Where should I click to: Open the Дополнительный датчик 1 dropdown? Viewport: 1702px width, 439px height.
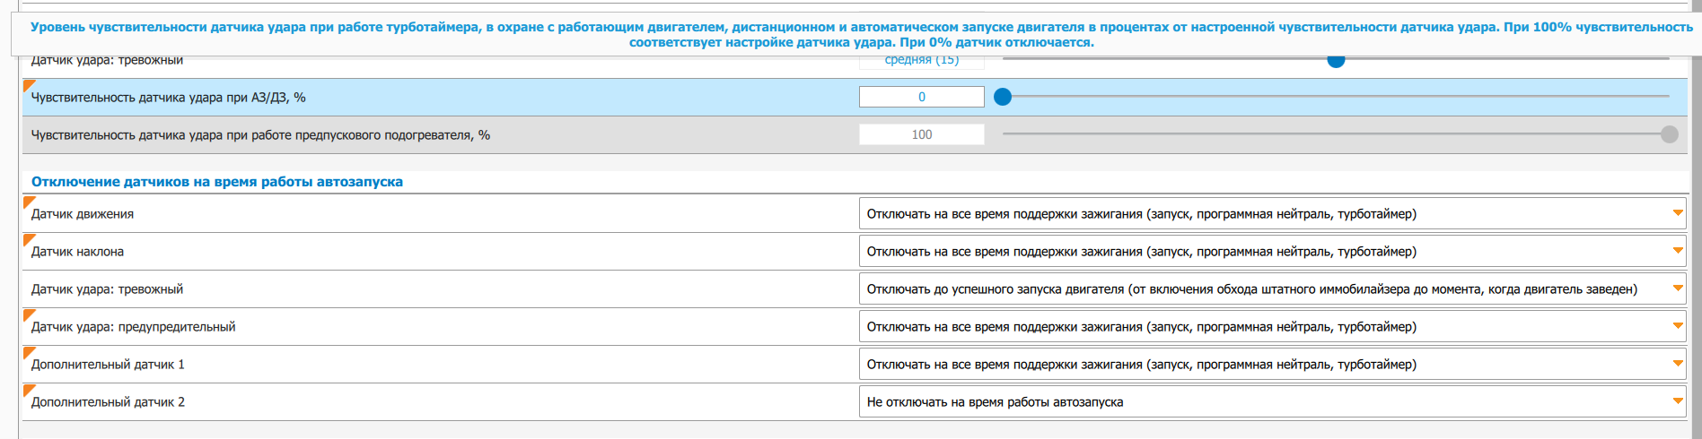coord(1271,365)
